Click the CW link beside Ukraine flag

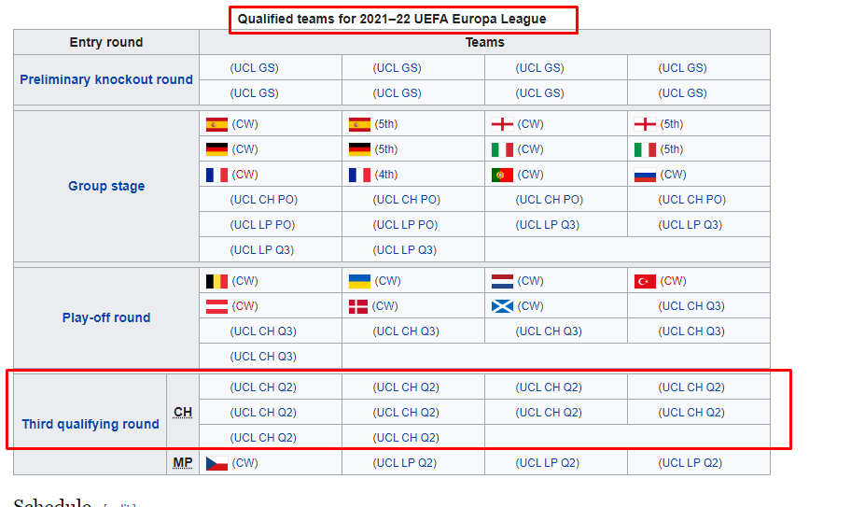point(387,281)
